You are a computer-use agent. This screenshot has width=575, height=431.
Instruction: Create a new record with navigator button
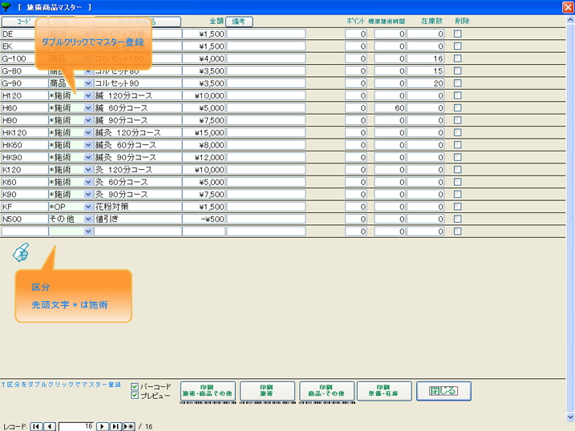128,426
